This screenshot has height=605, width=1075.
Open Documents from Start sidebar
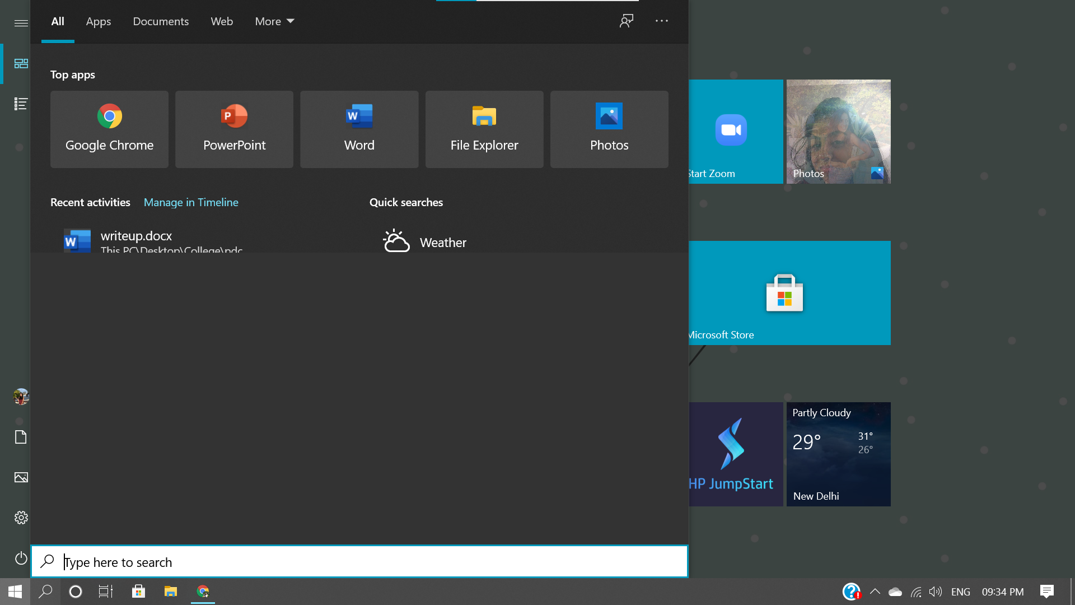tap(21, 437)
